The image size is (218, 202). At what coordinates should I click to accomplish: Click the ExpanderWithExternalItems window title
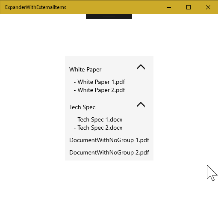point(36,7)
